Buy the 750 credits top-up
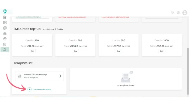 118,51
